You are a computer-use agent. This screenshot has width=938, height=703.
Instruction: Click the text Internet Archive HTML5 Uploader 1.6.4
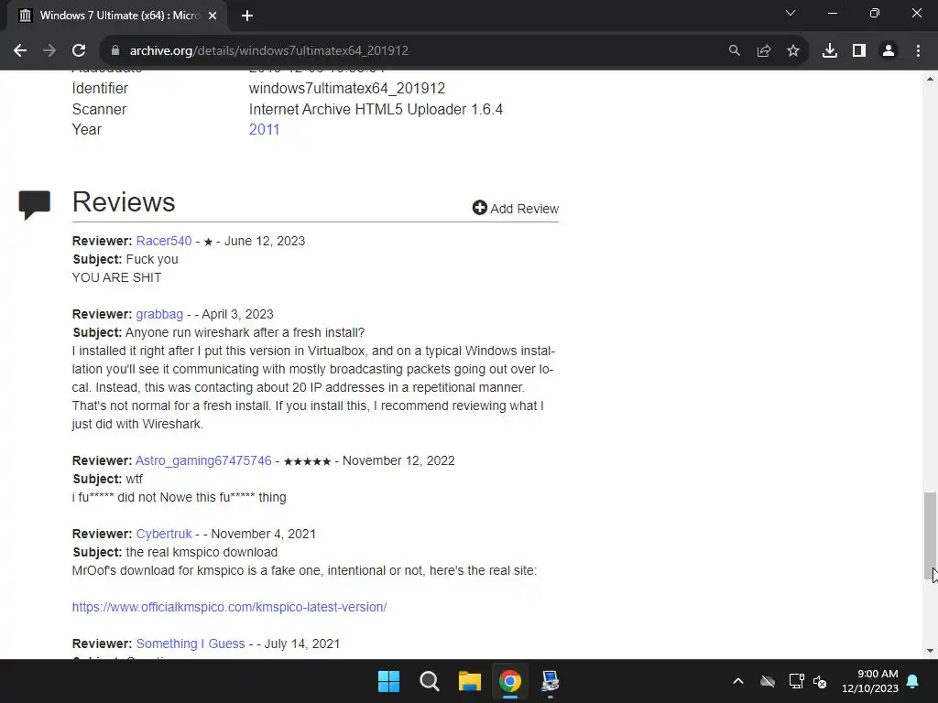pos(376,110)
